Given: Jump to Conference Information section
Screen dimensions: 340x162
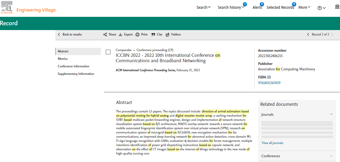Looking at the screenshot, I should coord(73,66).
